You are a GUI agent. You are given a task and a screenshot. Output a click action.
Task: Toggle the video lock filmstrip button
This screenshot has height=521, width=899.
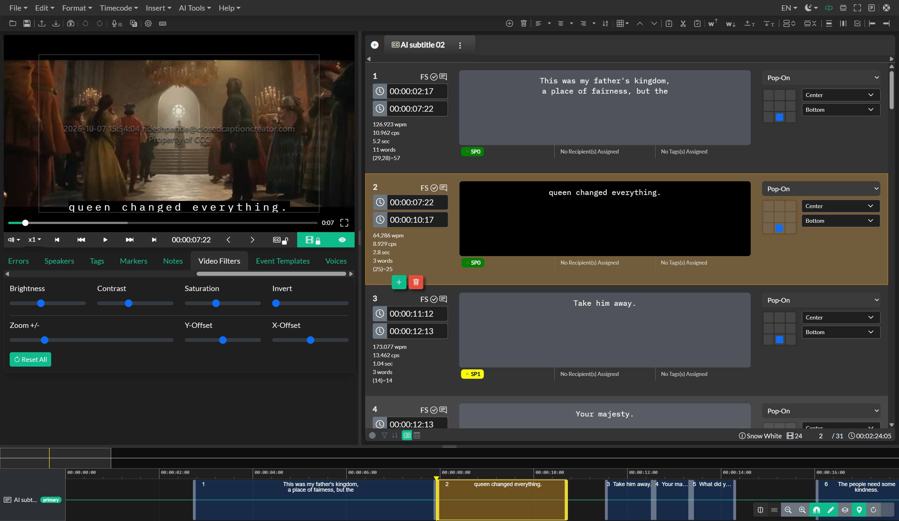point(313,240)
